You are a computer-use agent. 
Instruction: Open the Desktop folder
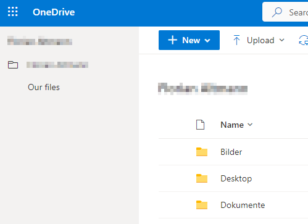pos(236,178)
